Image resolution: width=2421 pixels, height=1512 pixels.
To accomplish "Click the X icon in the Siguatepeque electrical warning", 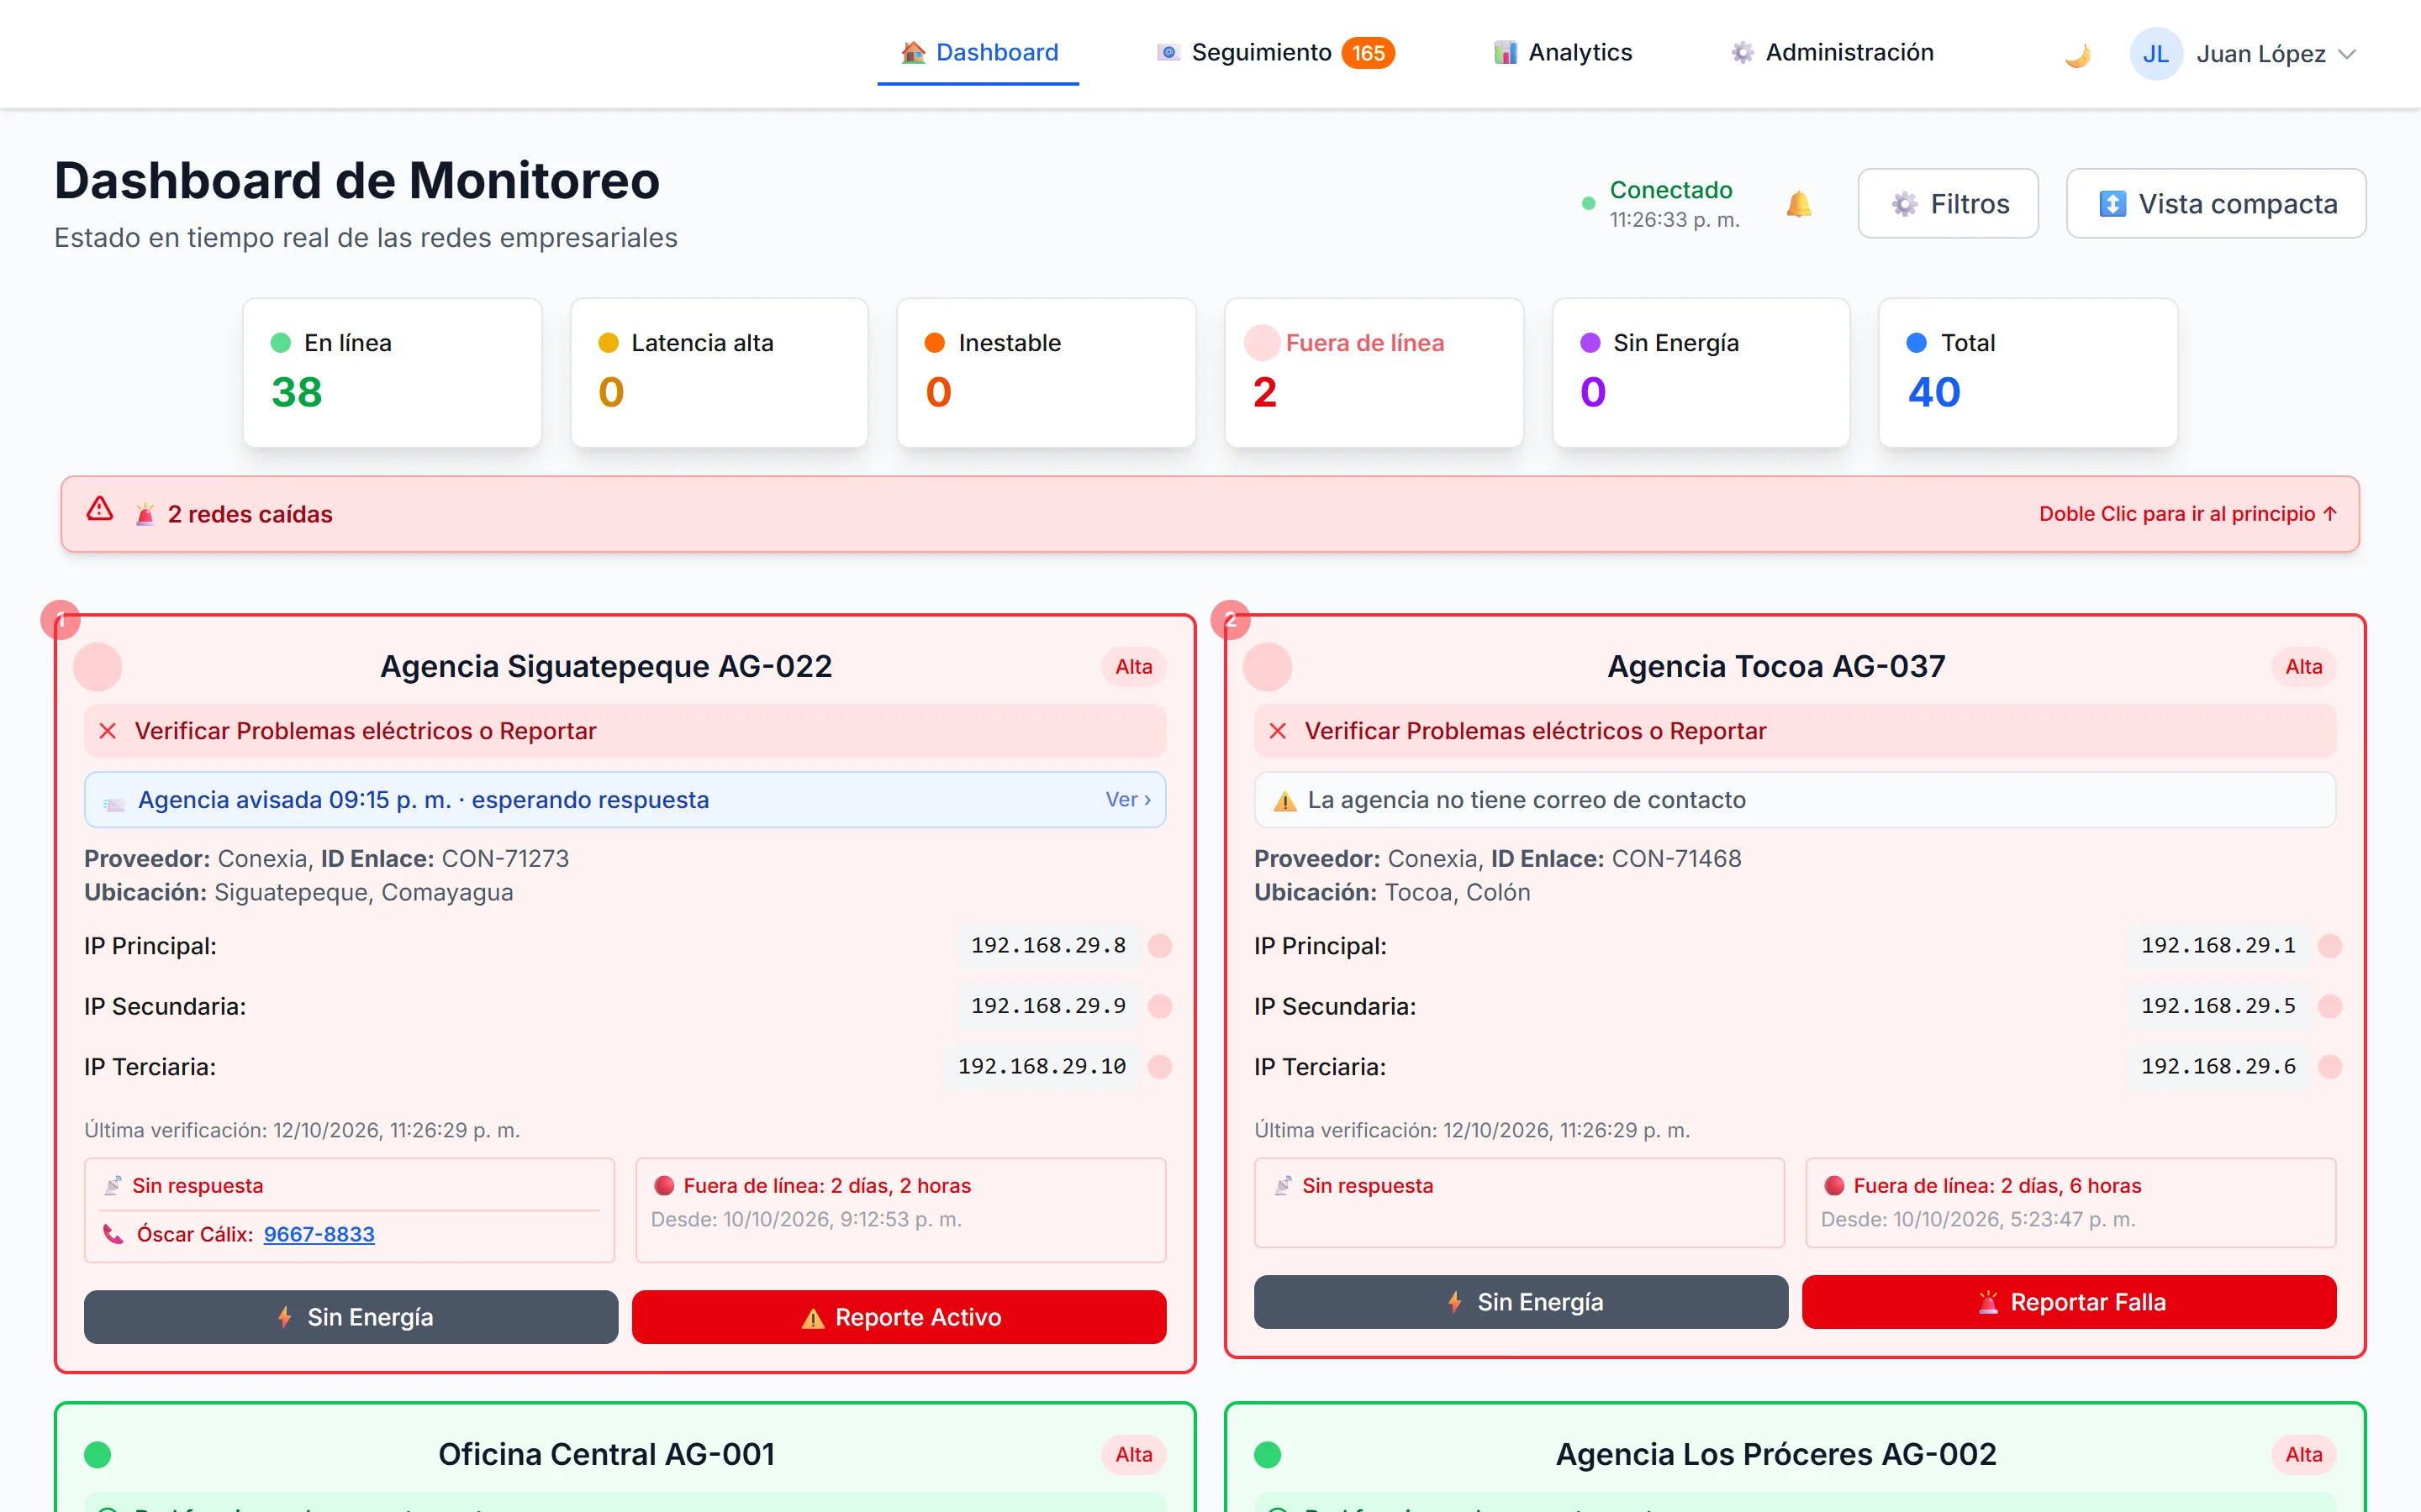I will (108, 732).
